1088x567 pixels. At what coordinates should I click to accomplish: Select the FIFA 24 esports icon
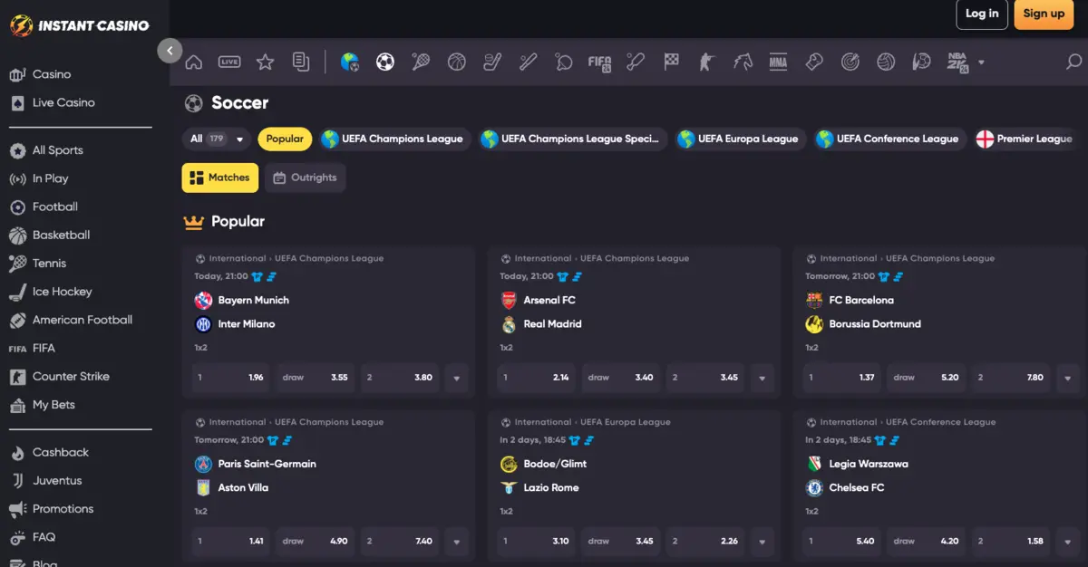(x=599, y=62)
